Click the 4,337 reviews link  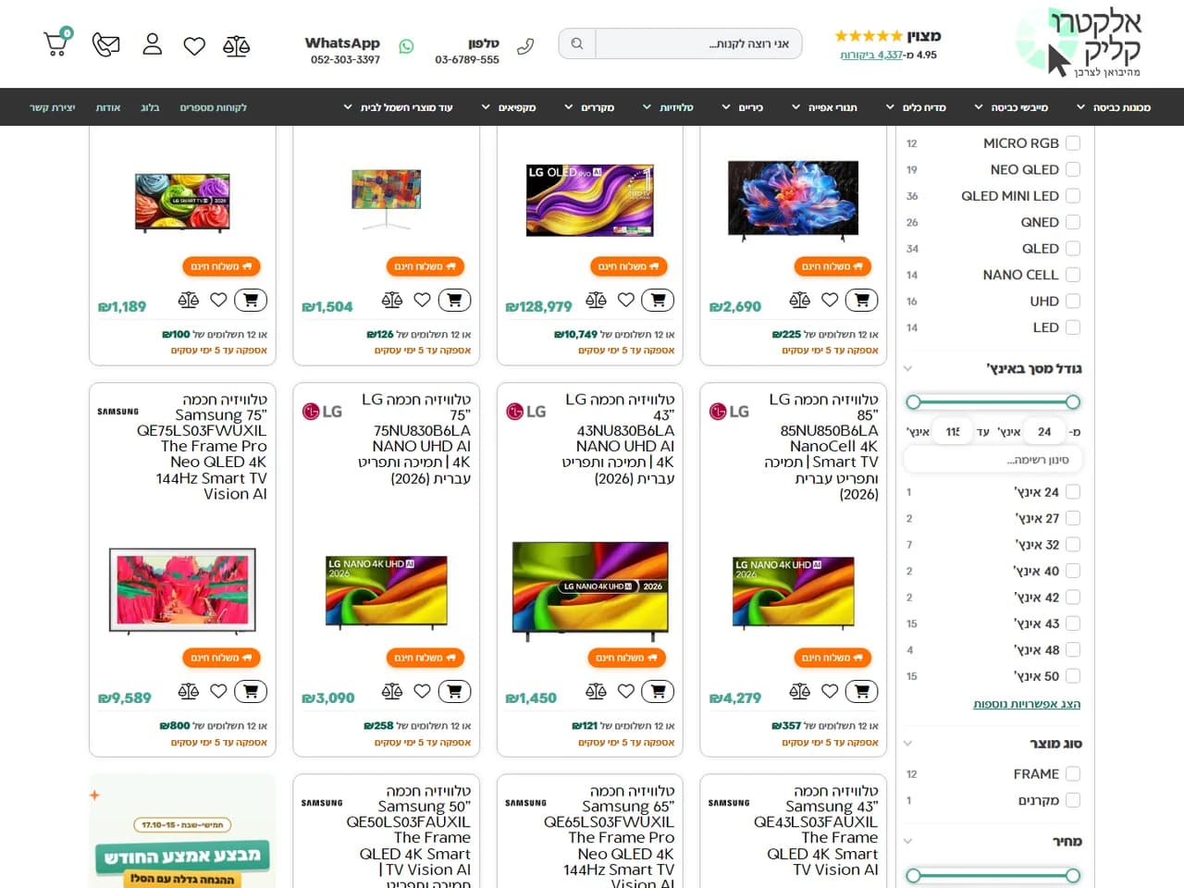871,55
